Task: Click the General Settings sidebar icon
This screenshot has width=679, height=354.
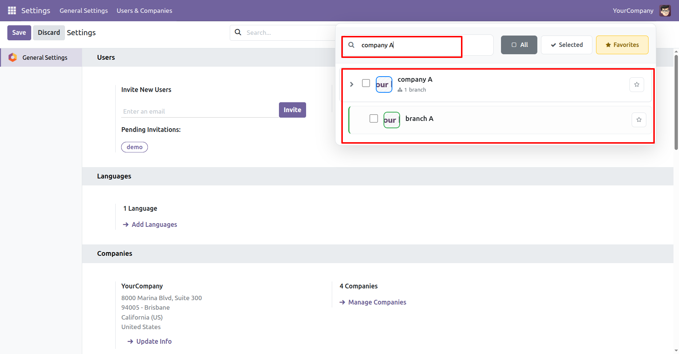Action: pos(13,58)
